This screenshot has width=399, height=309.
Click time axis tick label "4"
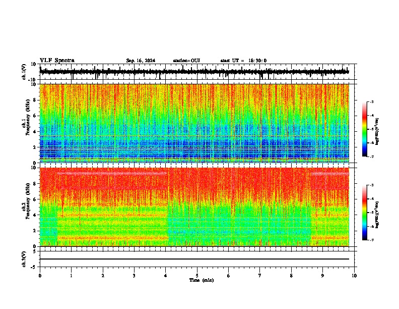(x=166, y=275)
